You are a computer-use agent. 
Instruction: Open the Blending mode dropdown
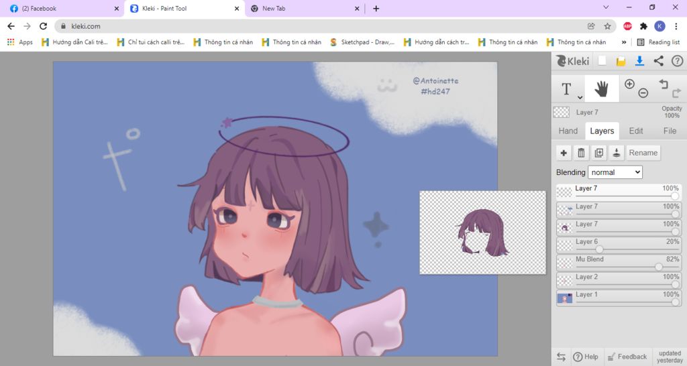click(615, 172)
